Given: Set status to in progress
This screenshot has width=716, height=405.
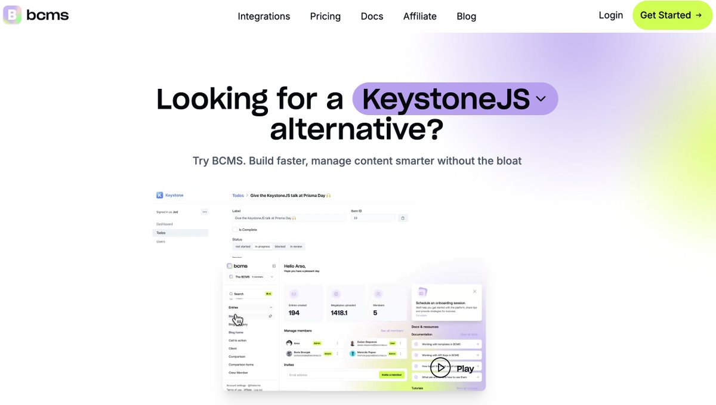Looking at the screenshot, I should pos(263,246).
